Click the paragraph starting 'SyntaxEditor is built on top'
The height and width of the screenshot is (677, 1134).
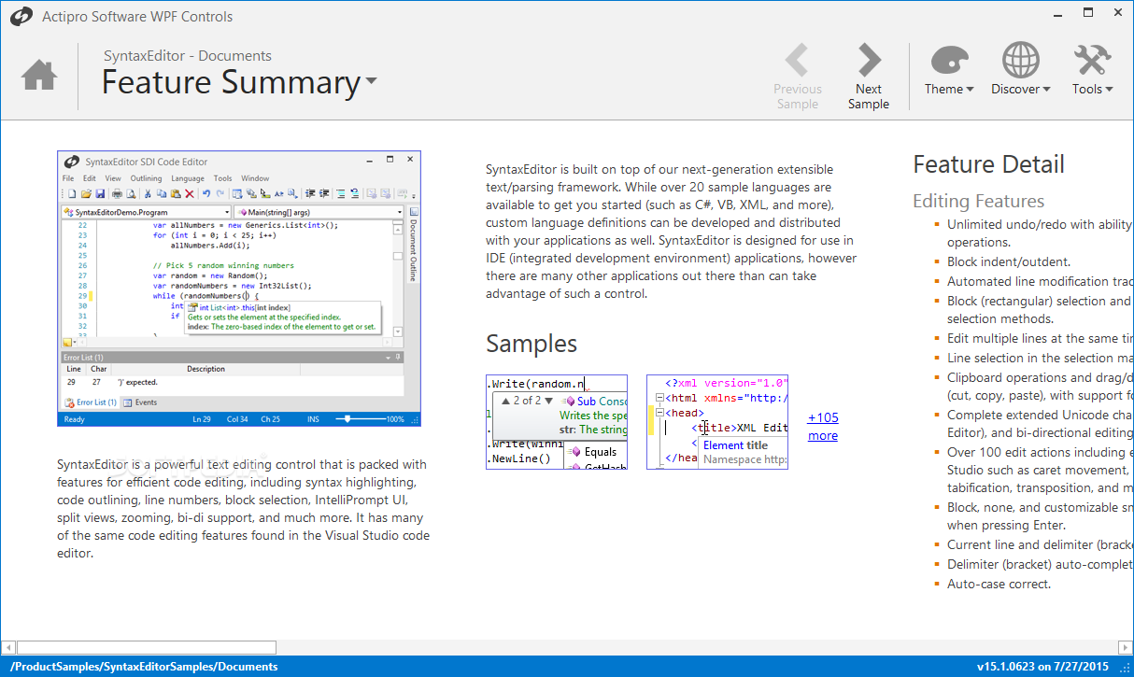coord(672,232)
